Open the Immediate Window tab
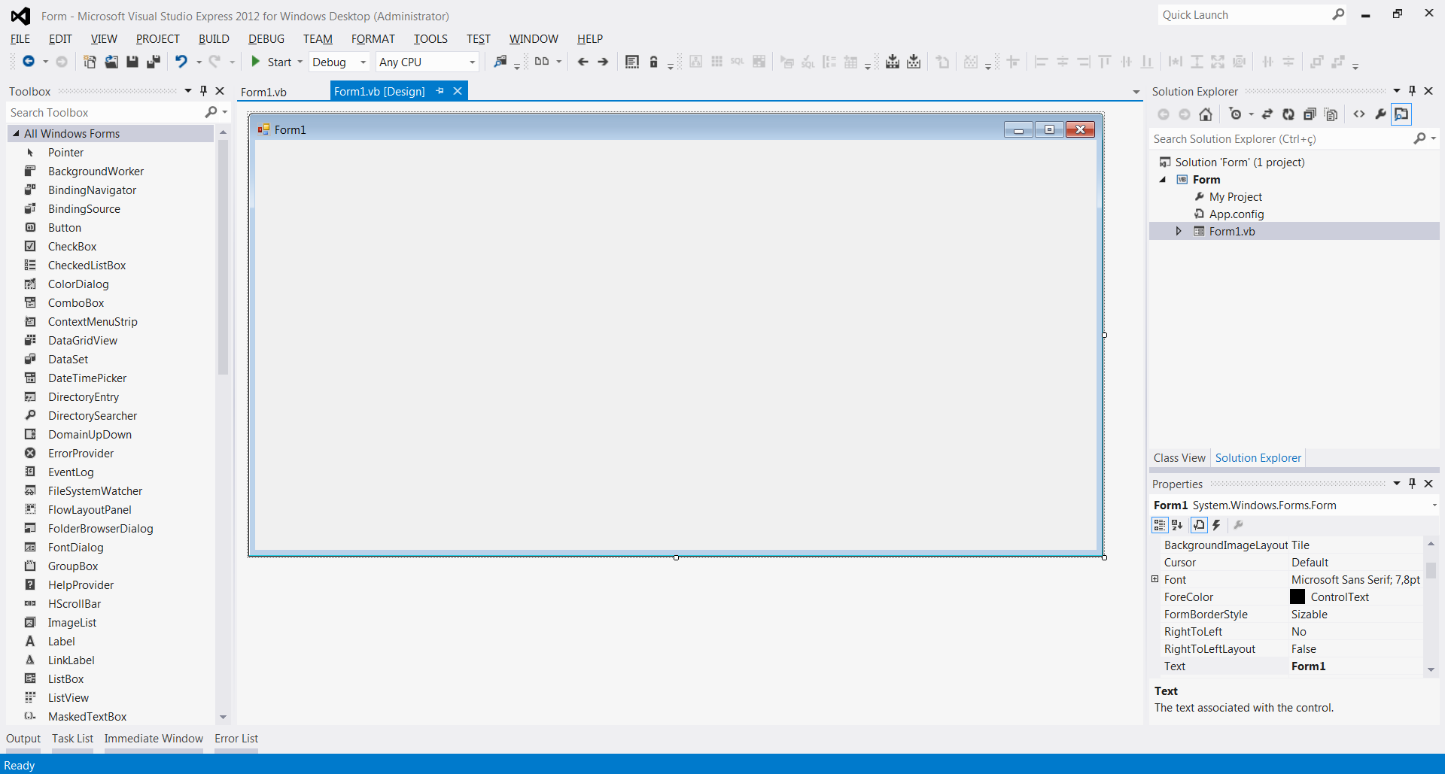The image size is (1445, 774). [154, 739]
